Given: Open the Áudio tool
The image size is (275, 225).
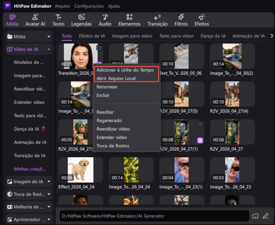Looking at the screenshot, I should [105, 20].
